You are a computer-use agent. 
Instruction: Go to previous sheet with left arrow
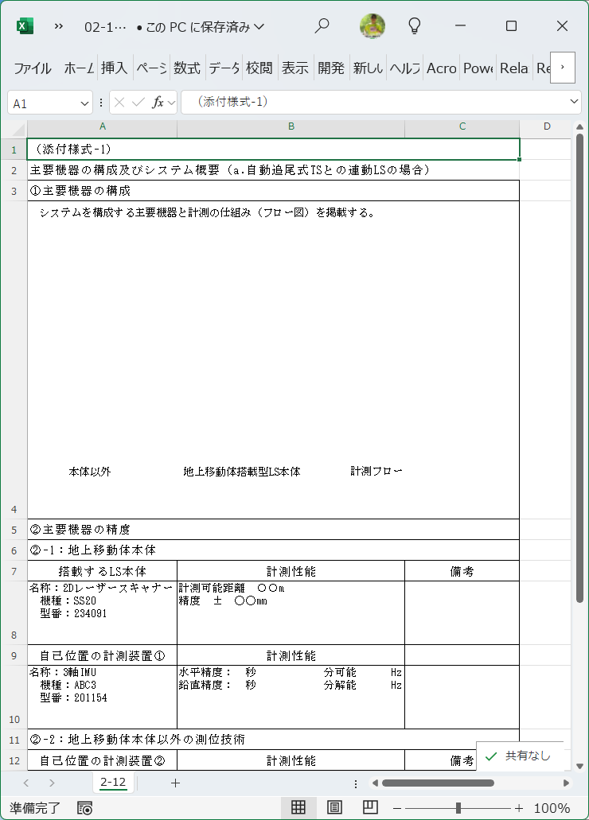[x=26, y=783]
